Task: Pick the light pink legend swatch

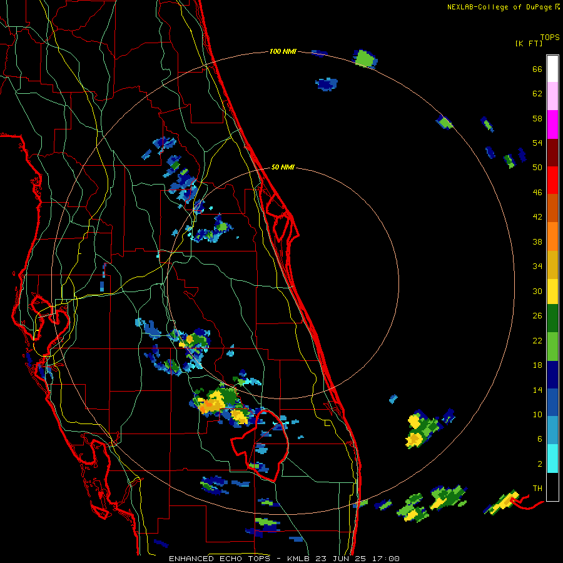Action: pos(552,96)
